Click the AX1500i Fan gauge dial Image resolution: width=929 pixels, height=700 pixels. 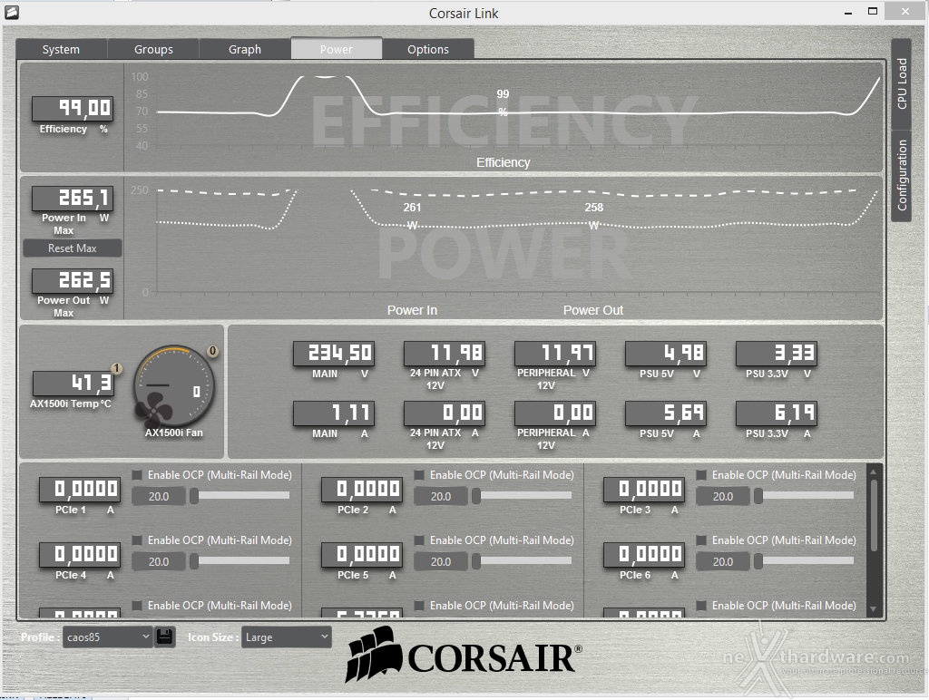pos(173,387)
